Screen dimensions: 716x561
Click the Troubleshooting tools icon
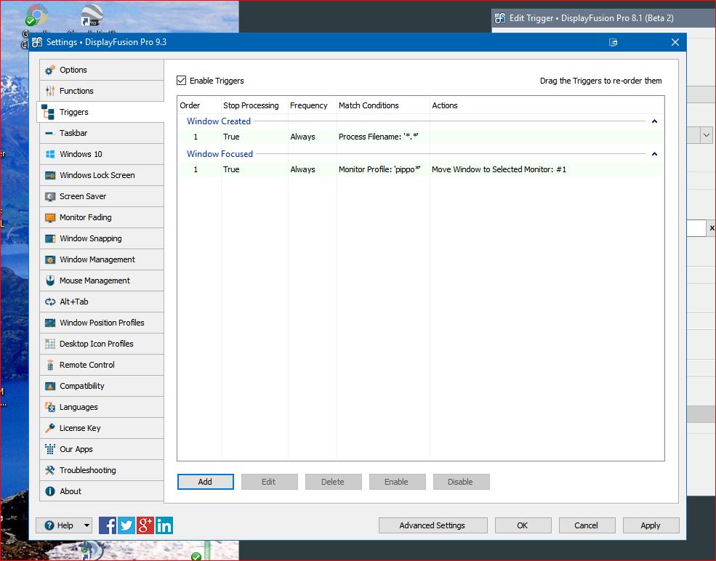coord(50,470)
